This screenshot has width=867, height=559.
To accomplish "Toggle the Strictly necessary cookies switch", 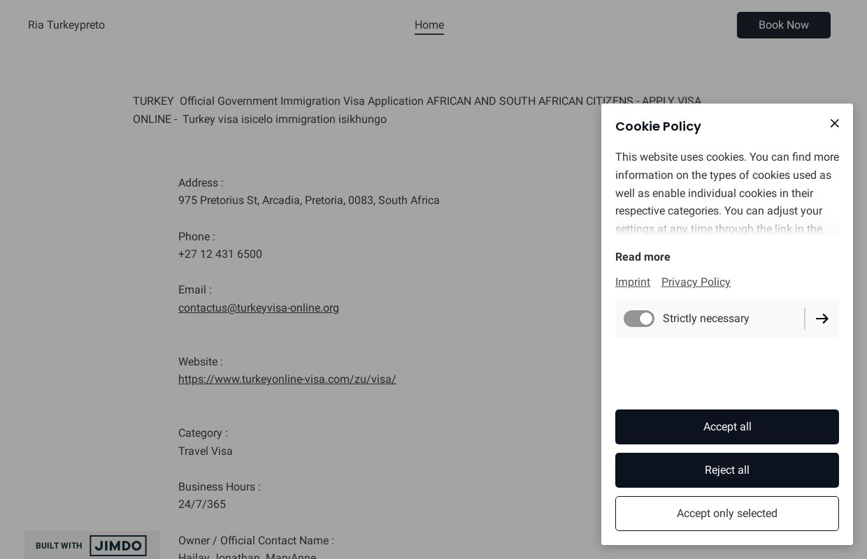I will 639,319.
